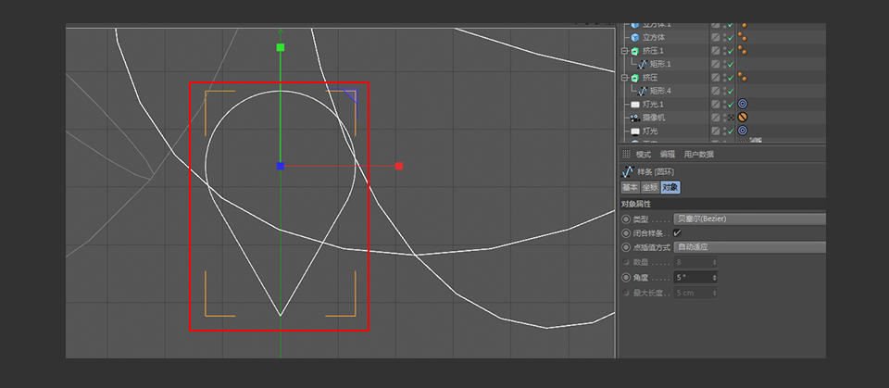Click the 摄像机 camera icon in object list
Viewport: 889px width, 388px height.
pos(635,119)
